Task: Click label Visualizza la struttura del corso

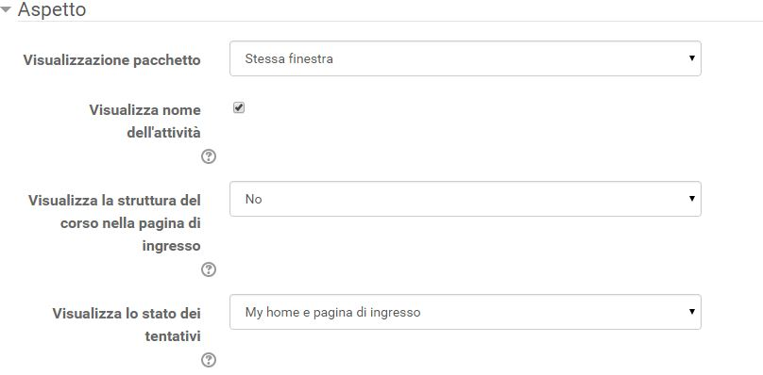Action: [114, 223]
